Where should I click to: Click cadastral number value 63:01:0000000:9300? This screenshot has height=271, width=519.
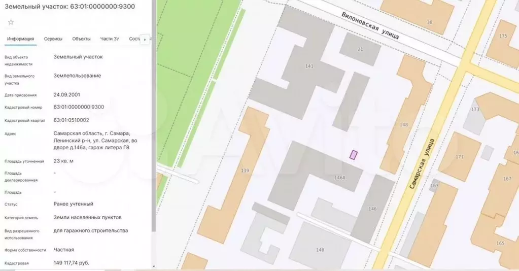(x=79, y=107)
